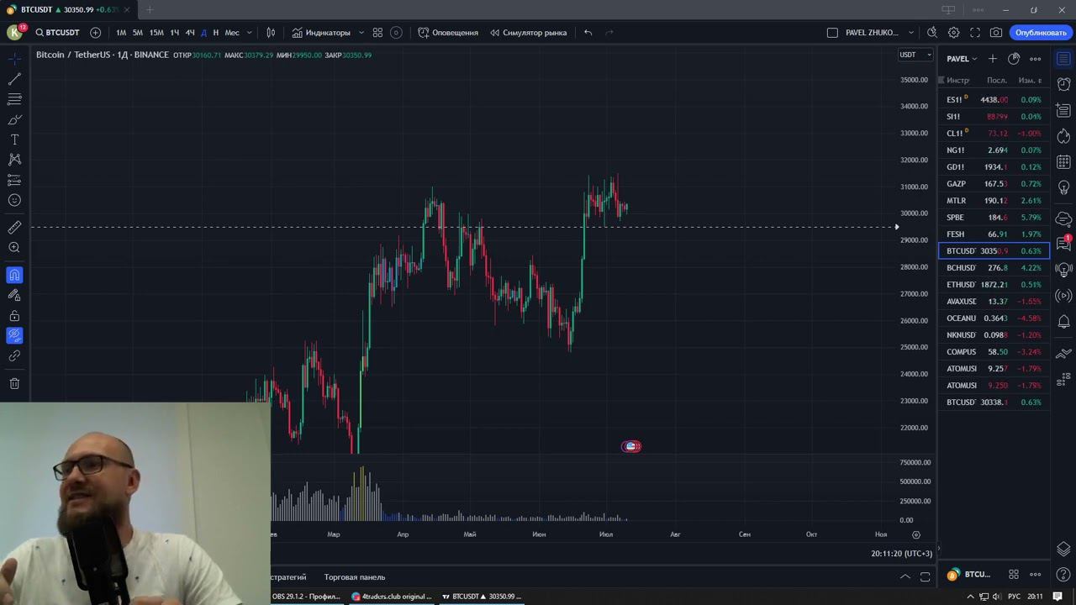
Task: Open the alerts alarm clock sidebar icon
Action: [1063, 84]
